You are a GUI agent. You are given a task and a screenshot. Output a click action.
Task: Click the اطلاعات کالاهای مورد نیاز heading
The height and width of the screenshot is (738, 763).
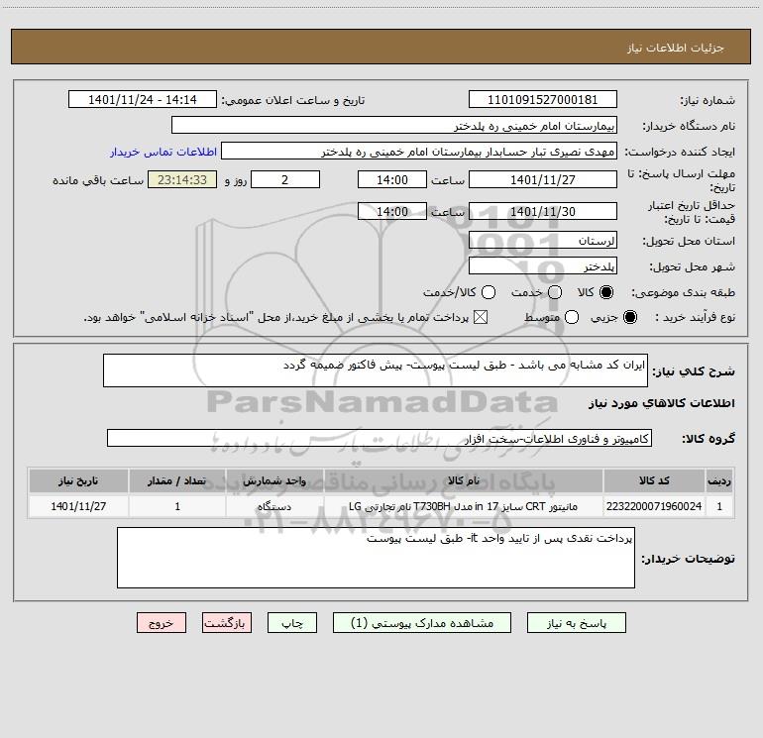pyautogui.click(x=661, y=403)
